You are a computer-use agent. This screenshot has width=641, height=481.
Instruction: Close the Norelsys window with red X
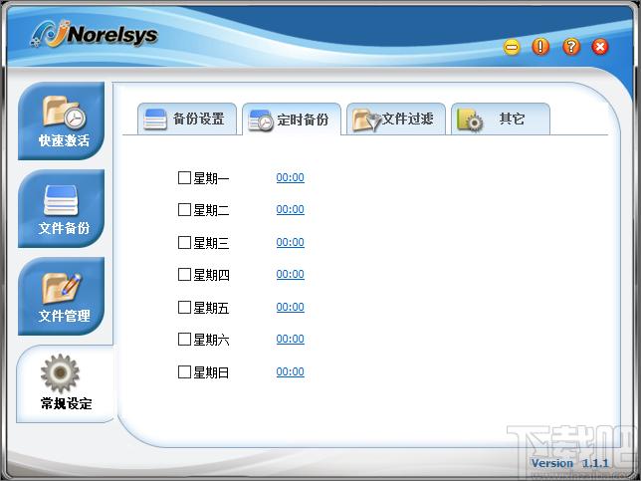pyautogui.click(x=600, y=47)
